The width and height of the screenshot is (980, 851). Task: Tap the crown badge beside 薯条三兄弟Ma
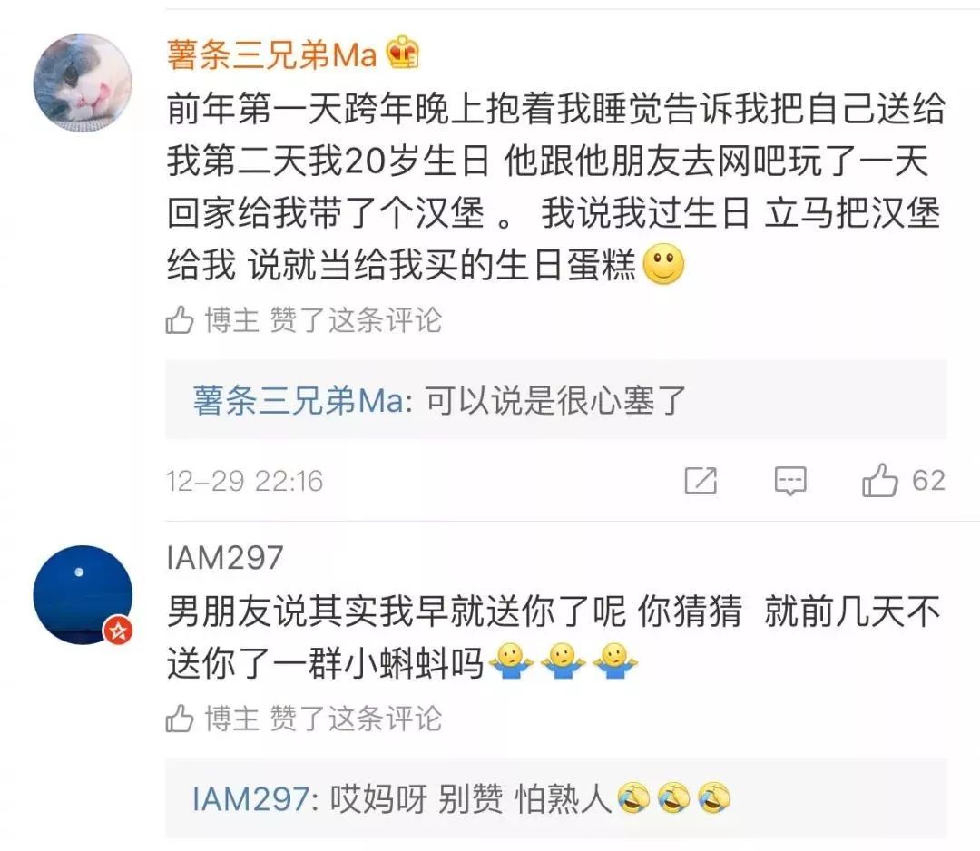click(x=403, y=53)
